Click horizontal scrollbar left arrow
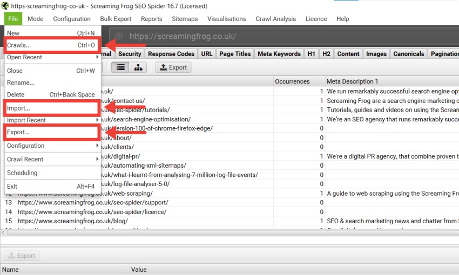The width and height of the screenshot is (459, 275). pyautogui.click(x=3, y=232)
